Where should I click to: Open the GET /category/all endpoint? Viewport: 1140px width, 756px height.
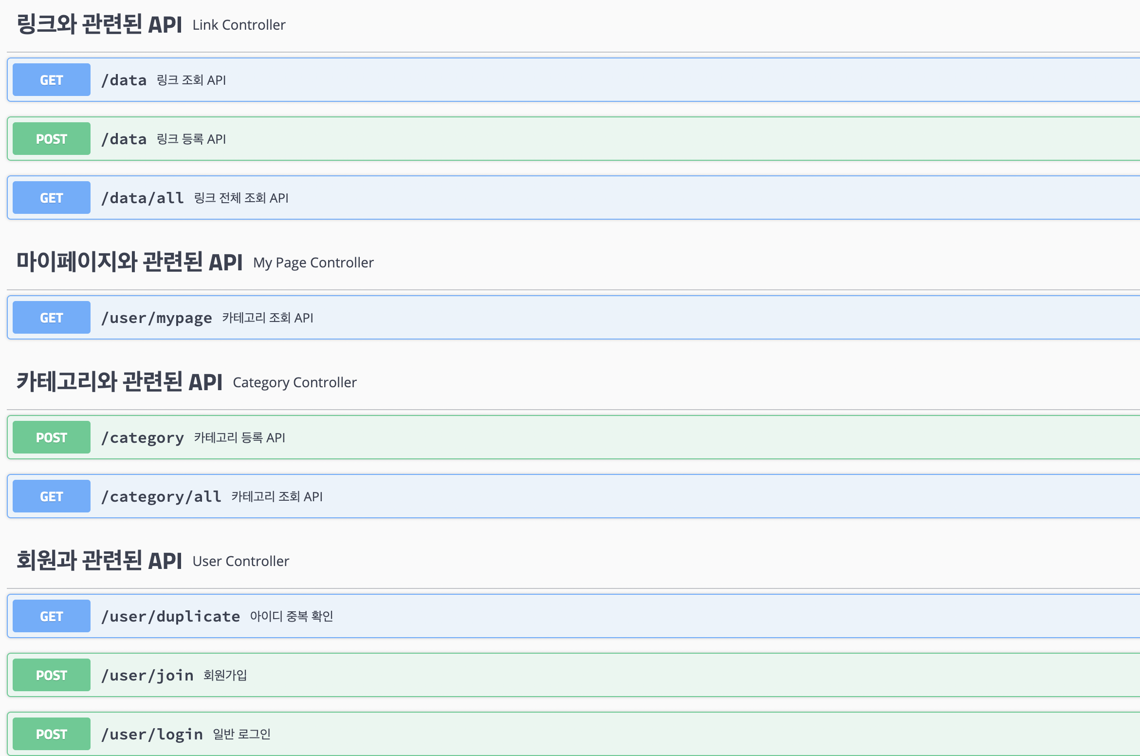(584, 496)
